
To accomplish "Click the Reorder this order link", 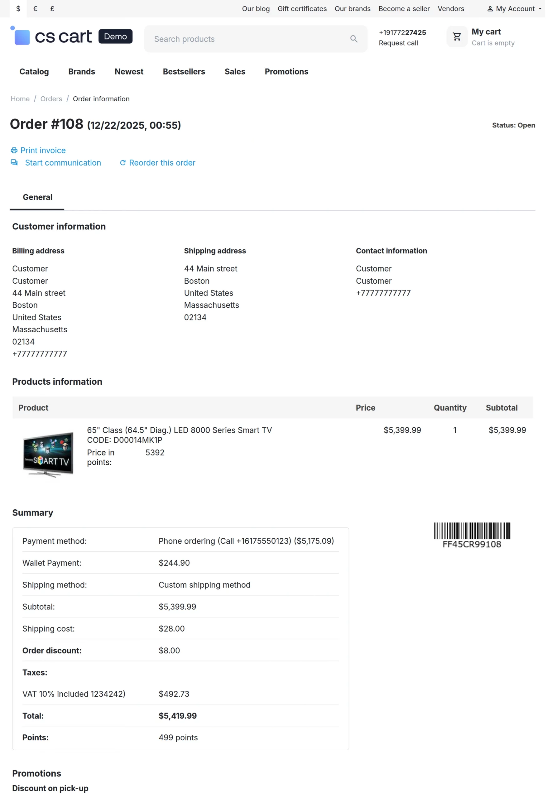I will coord(162,163).
